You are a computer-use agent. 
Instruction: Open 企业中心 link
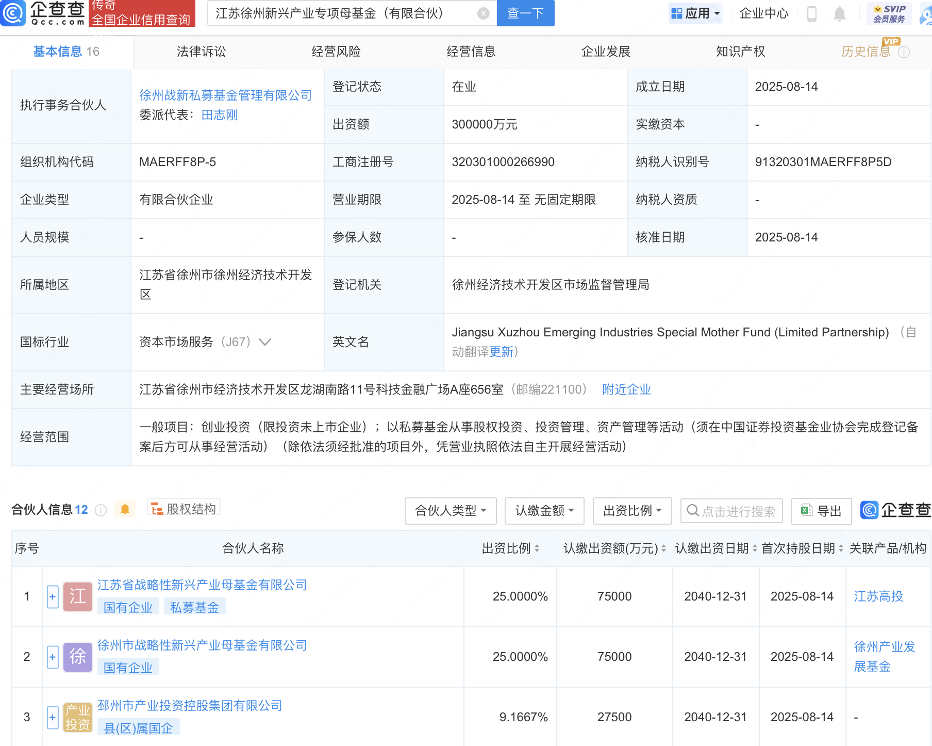pos(764,13)
